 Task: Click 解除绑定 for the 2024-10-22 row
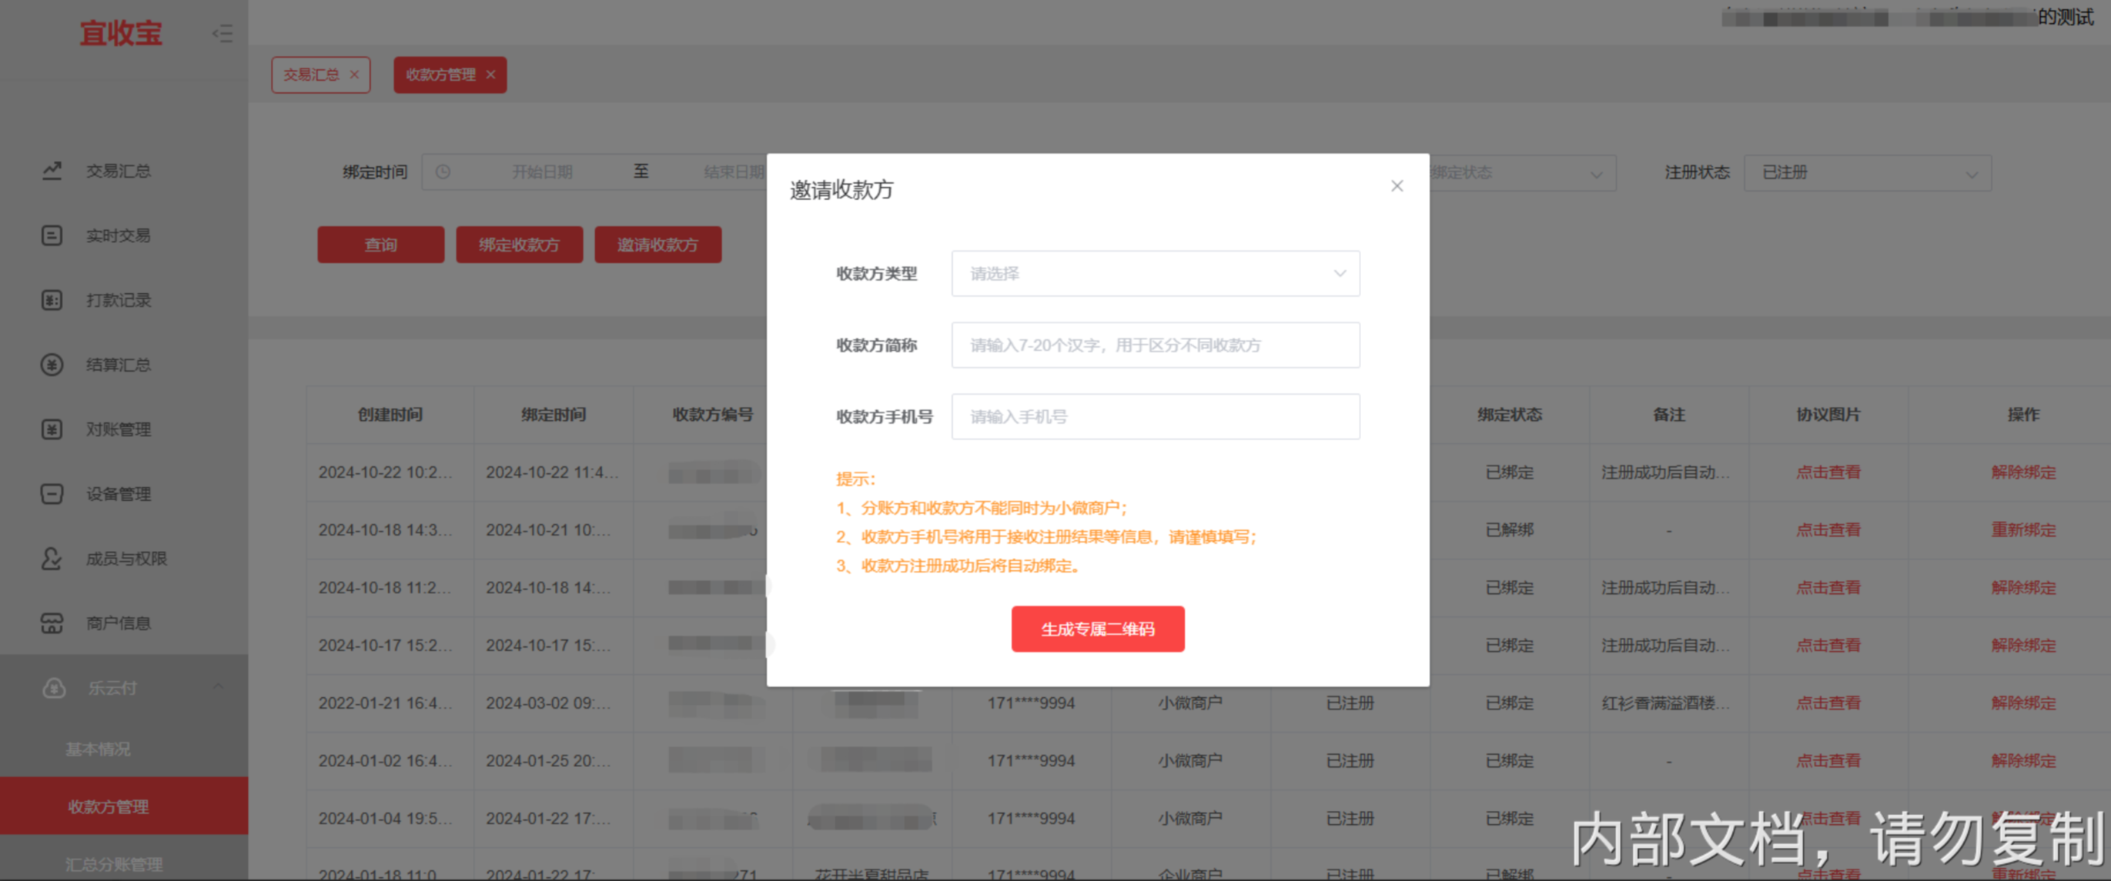(2023, 472)
